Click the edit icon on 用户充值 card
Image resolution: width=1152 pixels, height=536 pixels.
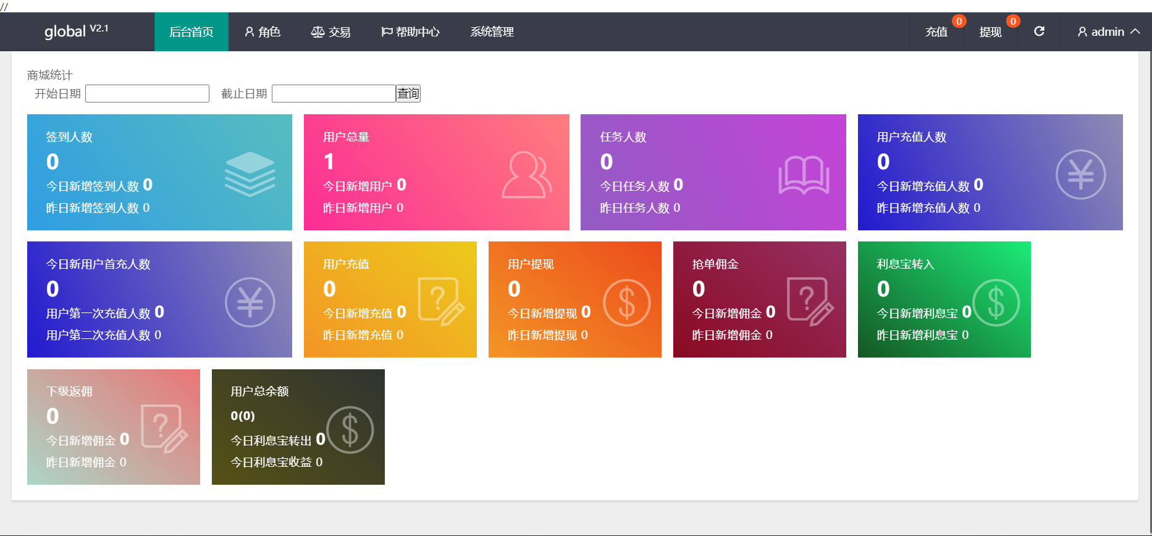442,302
